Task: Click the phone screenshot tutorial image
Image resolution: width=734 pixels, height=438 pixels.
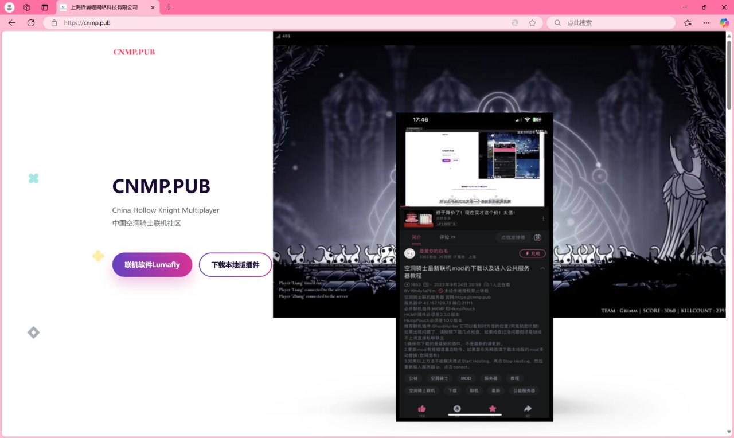Action: (x=474, y=267)
